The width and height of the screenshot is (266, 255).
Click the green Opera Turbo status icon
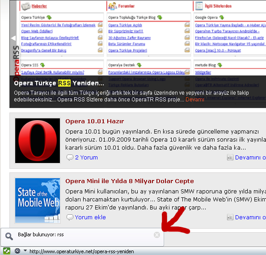click(7, 251)
